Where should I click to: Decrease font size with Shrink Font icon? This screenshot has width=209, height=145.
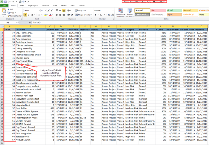click(52, 10)
